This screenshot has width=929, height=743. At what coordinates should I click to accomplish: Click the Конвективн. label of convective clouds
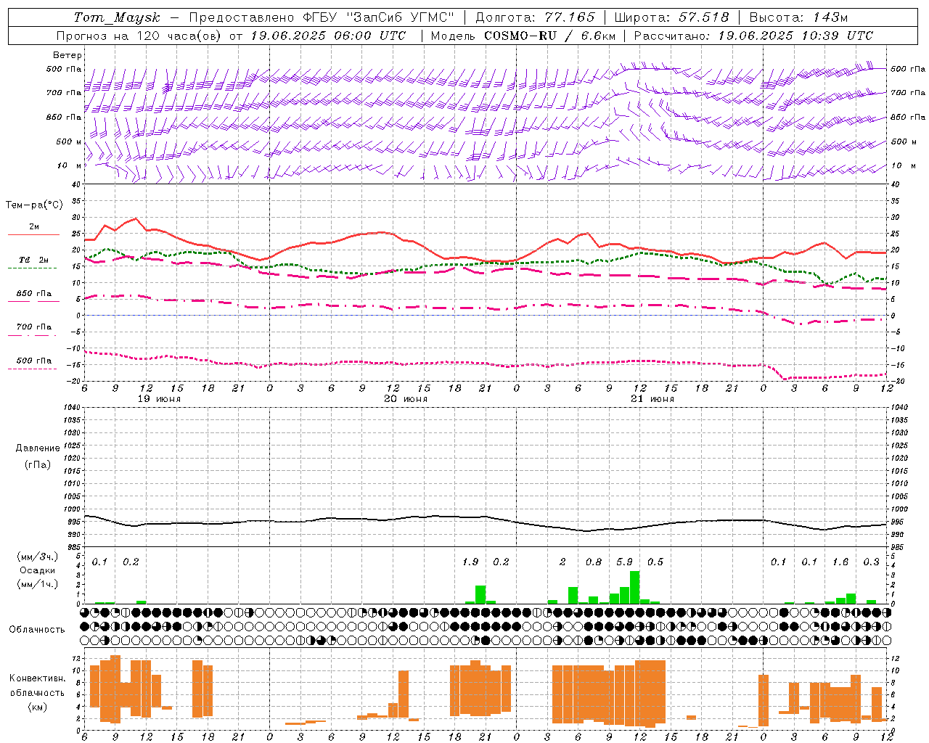pos(37,678)
